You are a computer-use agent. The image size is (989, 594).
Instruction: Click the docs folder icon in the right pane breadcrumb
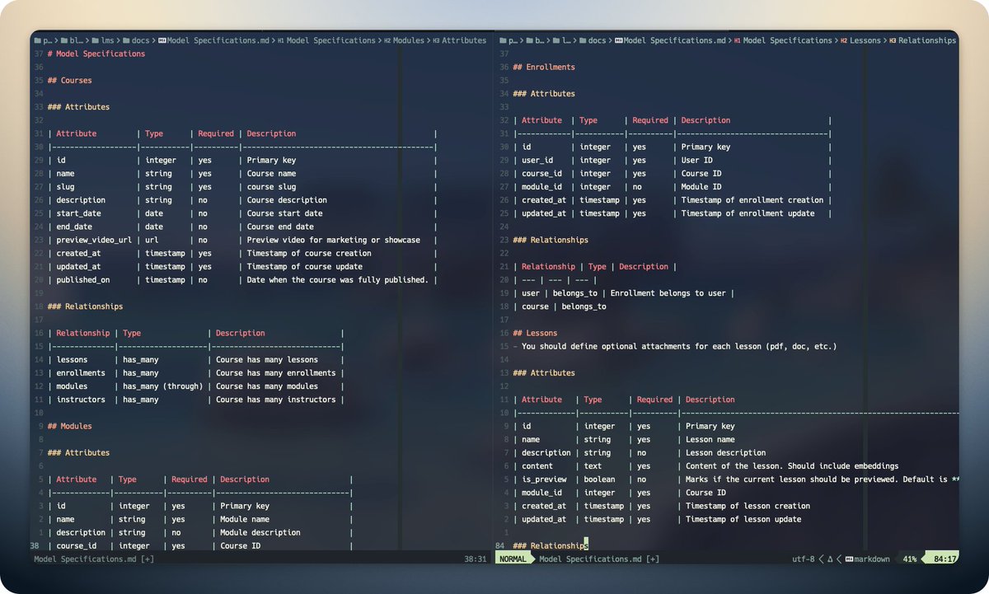point(584,40)
